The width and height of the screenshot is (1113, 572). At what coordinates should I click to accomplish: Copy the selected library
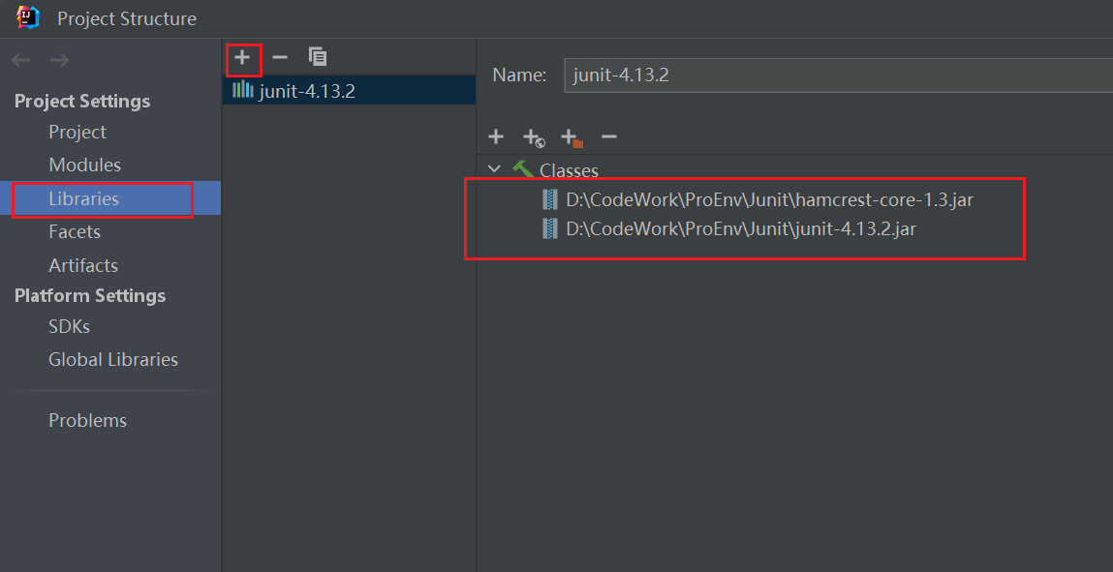coord(318,57)
